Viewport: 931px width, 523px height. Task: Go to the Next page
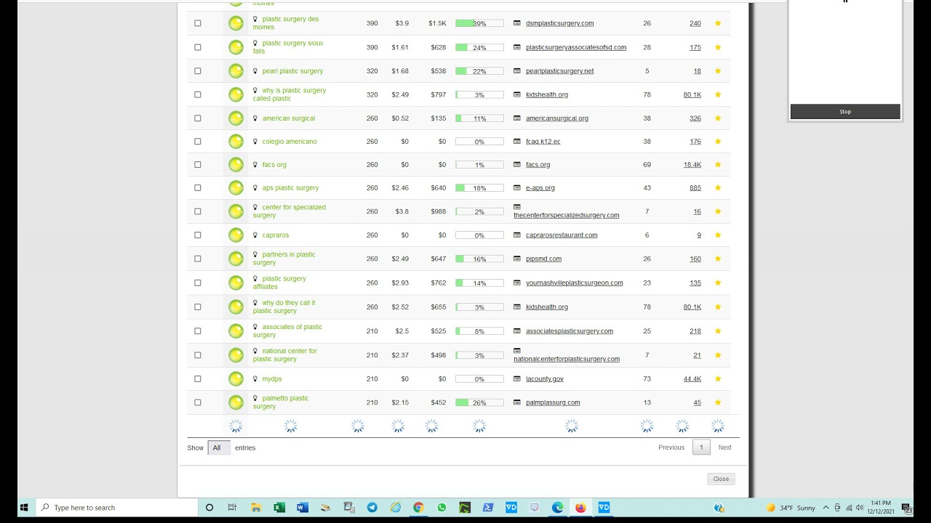point(725,447)
